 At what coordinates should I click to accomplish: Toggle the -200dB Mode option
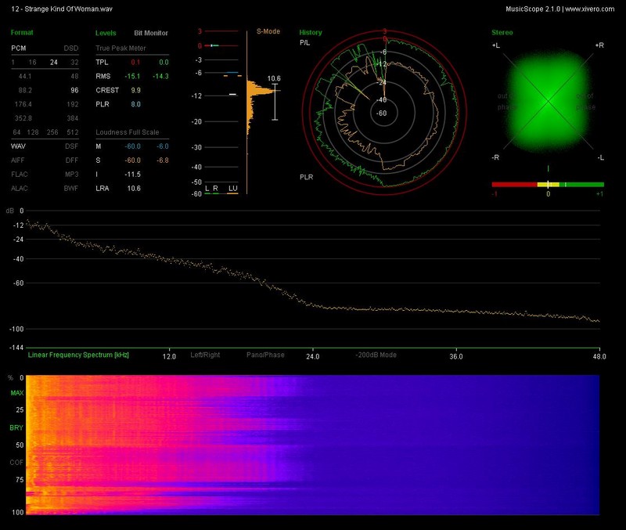pyautogui.click(x=376, y=355)
